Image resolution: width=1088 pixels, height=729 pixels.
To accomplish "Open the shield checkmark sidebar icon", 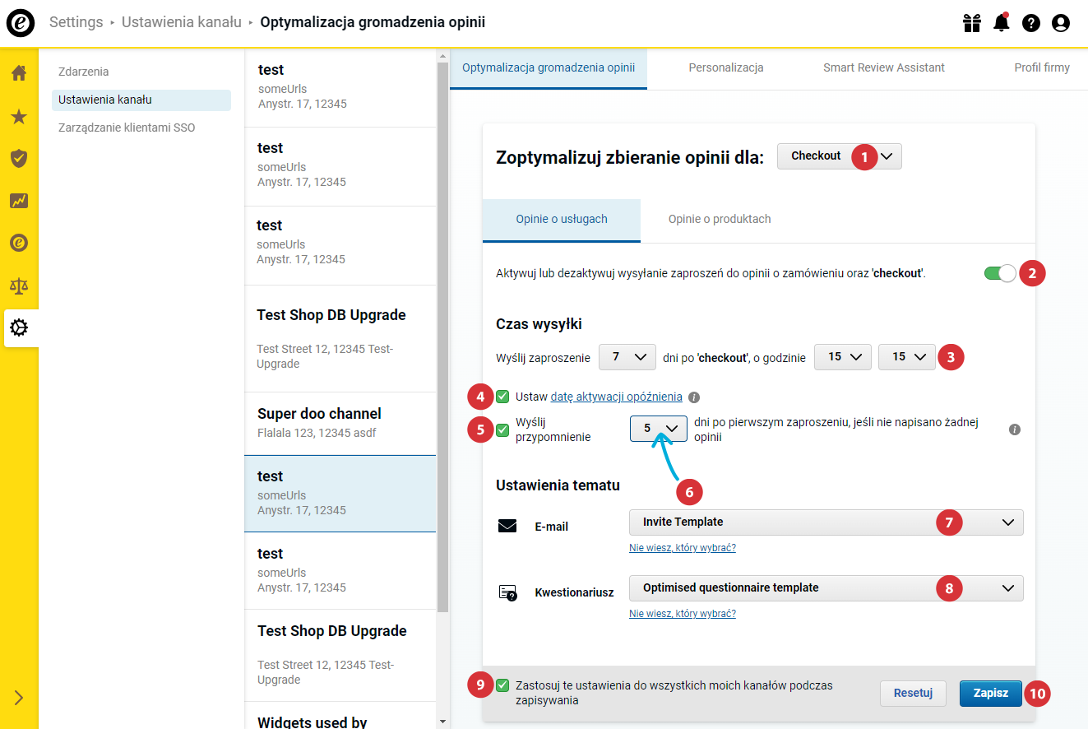I will click(x=19, y=158).
